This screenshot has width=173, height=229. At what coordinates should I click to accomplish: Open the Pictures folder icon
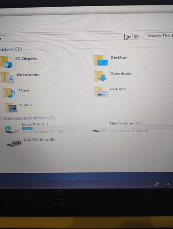tap(101, 92)
